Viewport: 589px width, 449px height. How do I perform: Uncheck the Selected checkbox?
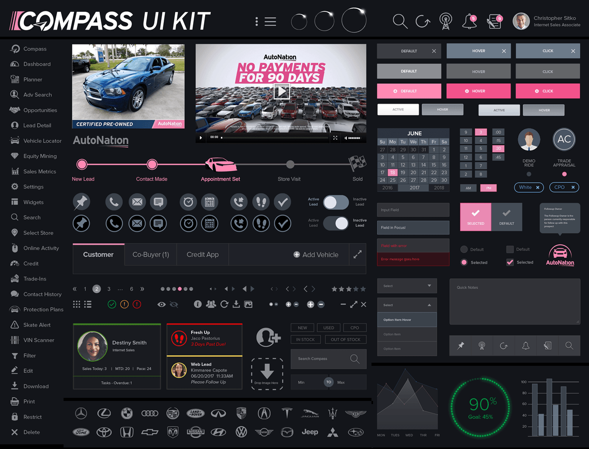point(510,262)
